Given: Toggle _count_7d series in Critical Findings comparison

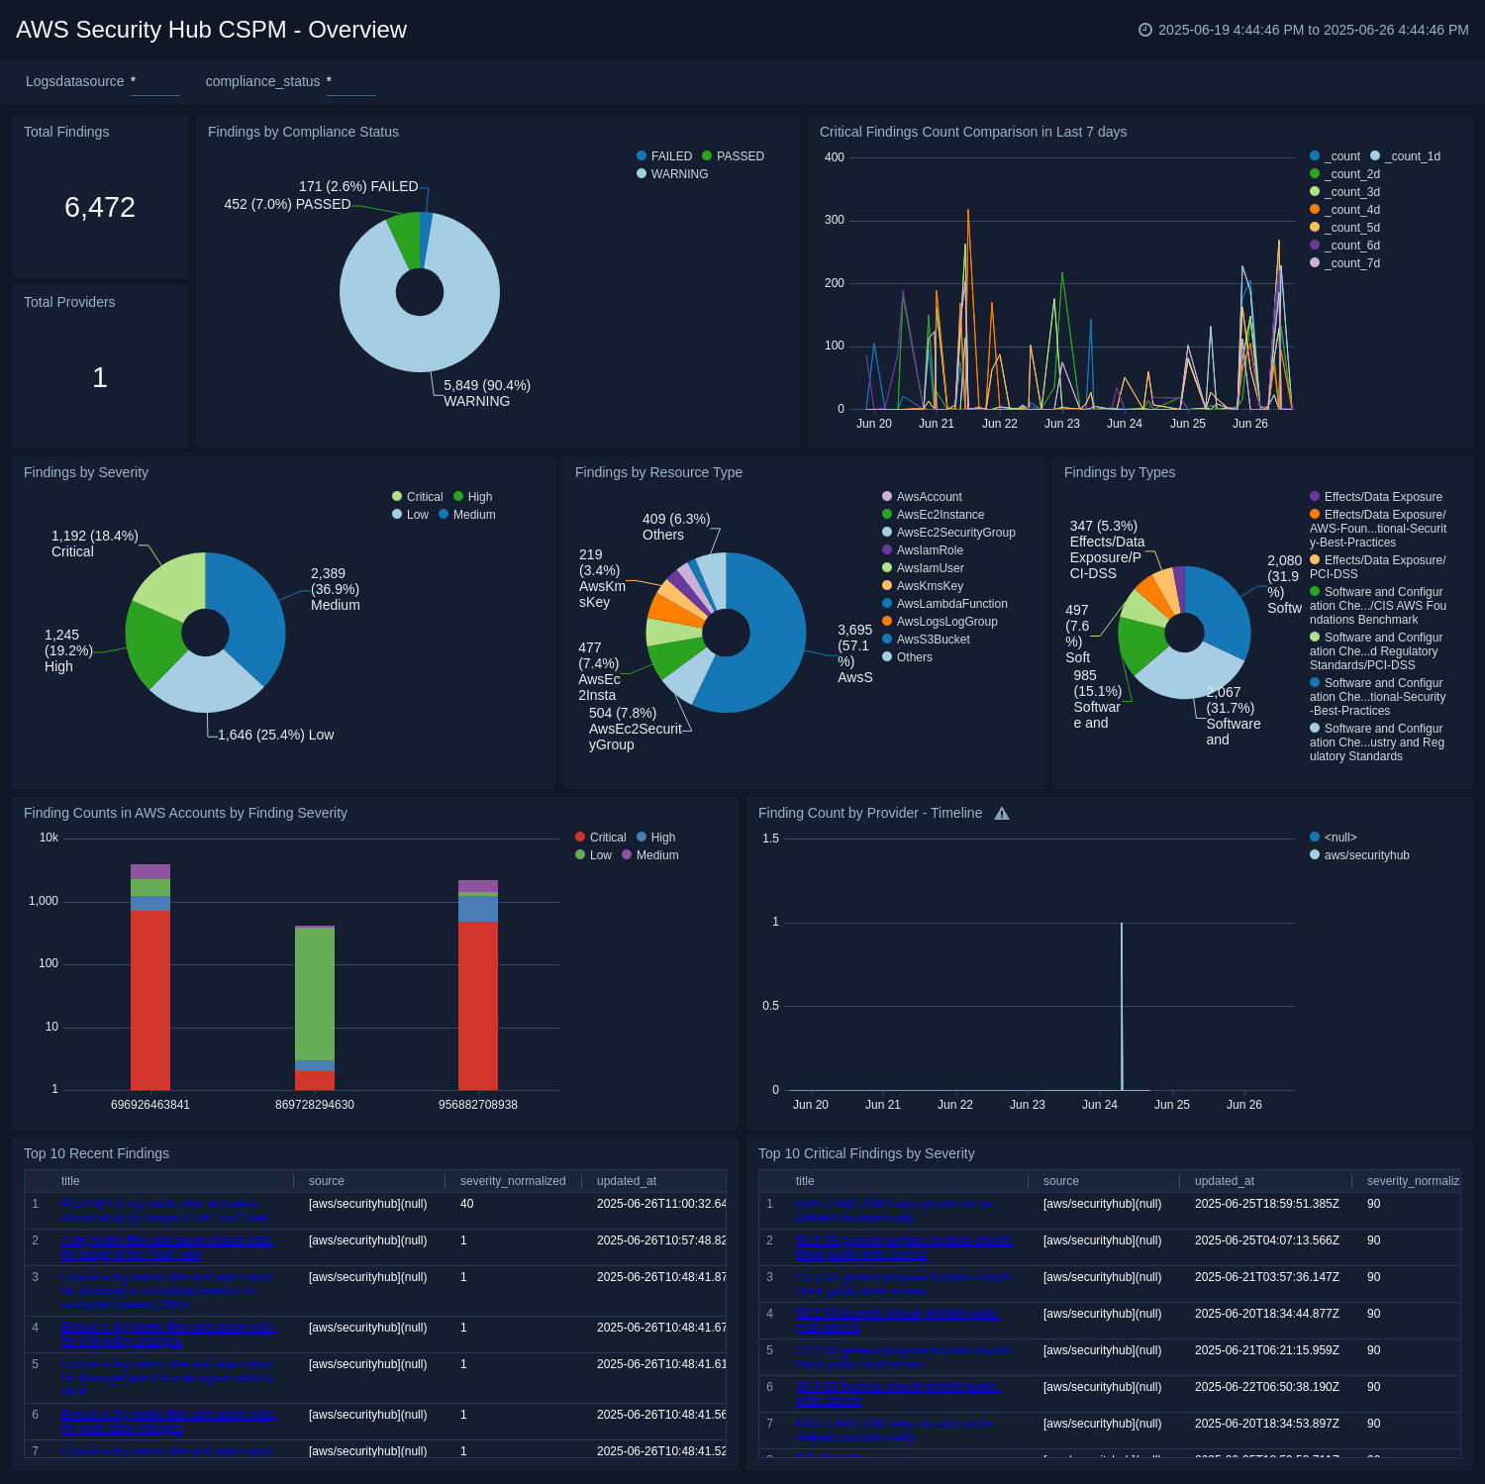Looking at the screenshot, I should click(1344, 263).
